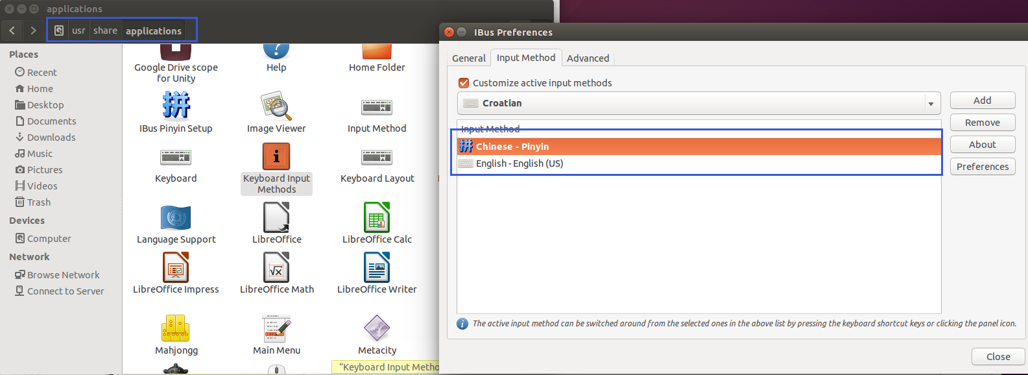Screen dimensions: 1028x375
Task: Open Home Folder application icon
Action: click(x=377, y=52)
